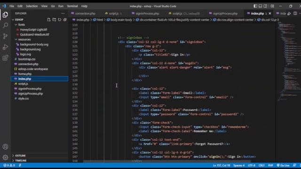Click the Go Live status button
Screen dimensions: 301x169
pyautogui.click(x=283, y=165)
